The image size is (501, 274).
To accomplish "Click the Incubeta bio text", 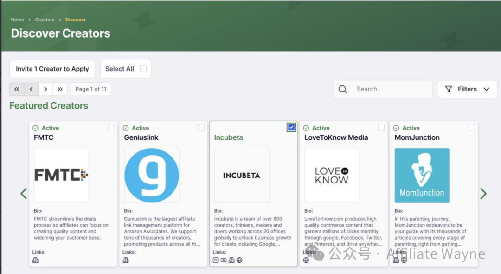I will [x=253, y=231].
